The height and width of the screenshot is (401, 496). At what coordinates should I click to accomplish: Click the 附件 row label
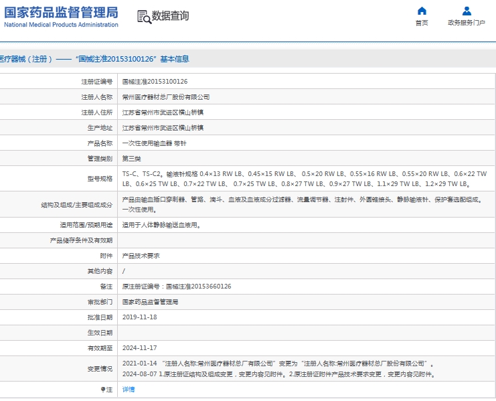click(x=106, y=256)
